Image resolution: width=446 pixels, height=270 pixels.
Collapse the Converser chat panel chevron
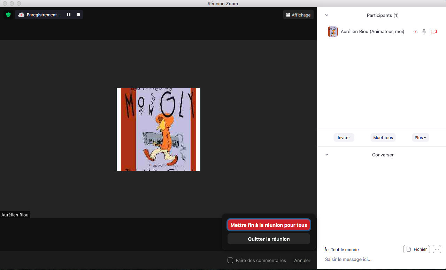point(327,155)
